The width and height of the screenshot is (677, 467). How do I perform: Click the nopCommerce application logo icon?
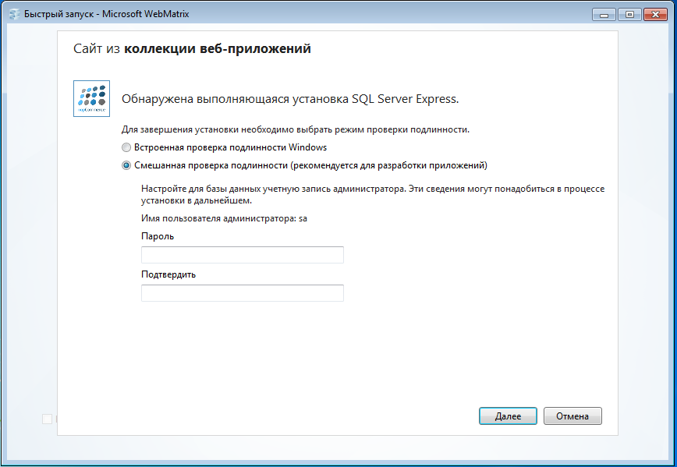pyautogui.click(x=91, y=98)
